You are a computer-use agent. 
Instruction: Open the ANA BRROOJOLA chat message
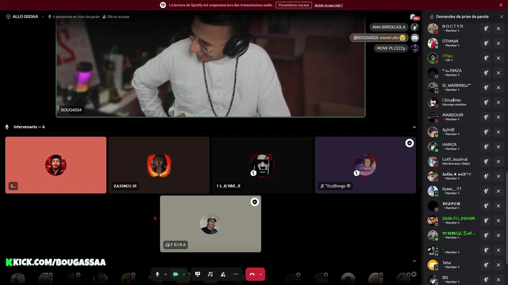[x=389, y=27]
